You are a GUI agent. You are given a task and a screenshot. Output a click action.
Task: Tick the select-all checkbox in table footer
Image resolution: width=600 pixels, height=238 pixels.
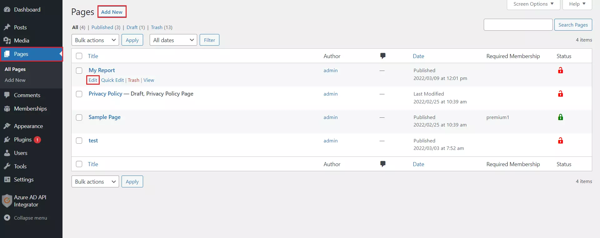(79, 164)
